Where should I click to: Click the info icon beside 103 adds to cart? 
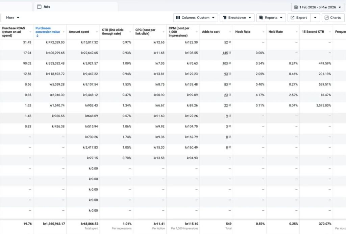coord(230,64)
